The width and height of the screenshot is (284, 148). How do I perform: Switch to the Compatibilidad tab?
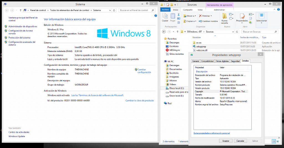(x=207, y=61)
